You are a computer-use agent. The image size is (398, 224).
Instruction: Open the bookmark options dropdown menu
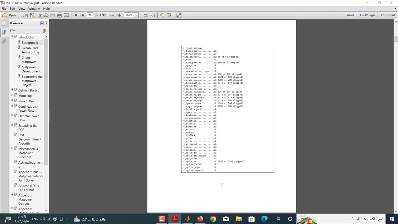[x=12, y=31]
